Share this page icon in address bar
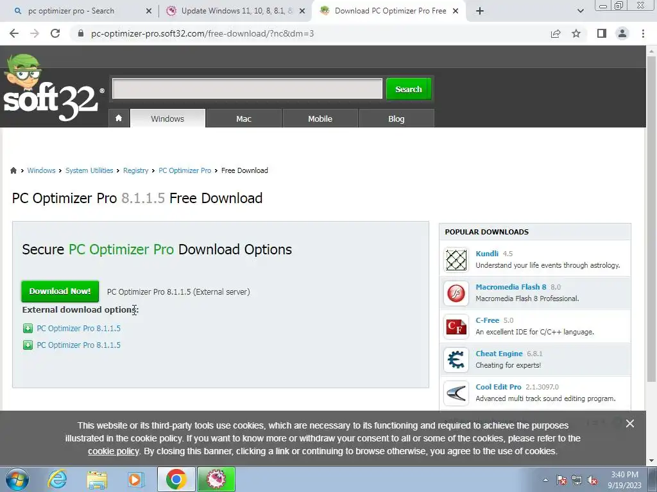The image size is (657, 492). pyautogui.click(x=556, y=33)
